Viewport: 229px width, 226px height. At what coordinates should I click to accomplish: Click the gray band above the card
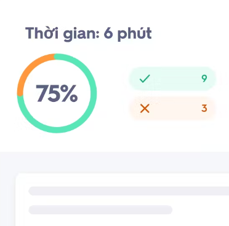114,162
